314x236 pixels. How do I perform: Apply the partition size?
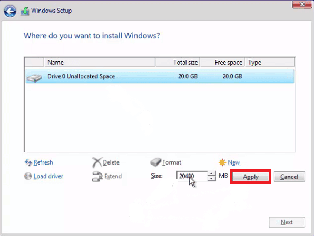click(251, 177)
